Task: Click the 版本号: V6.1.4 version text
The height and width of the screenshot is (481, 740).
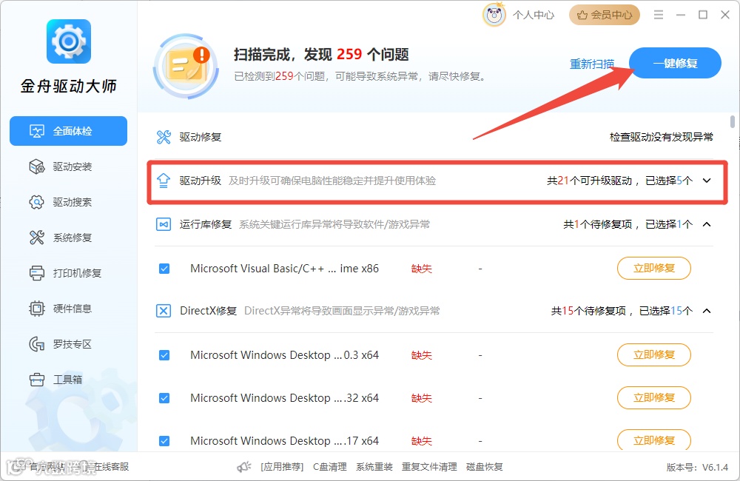Action: (x=697, y=468)
